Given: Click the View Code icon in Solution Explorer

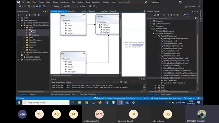Looking at the screenshot, I should click(181, 15).
